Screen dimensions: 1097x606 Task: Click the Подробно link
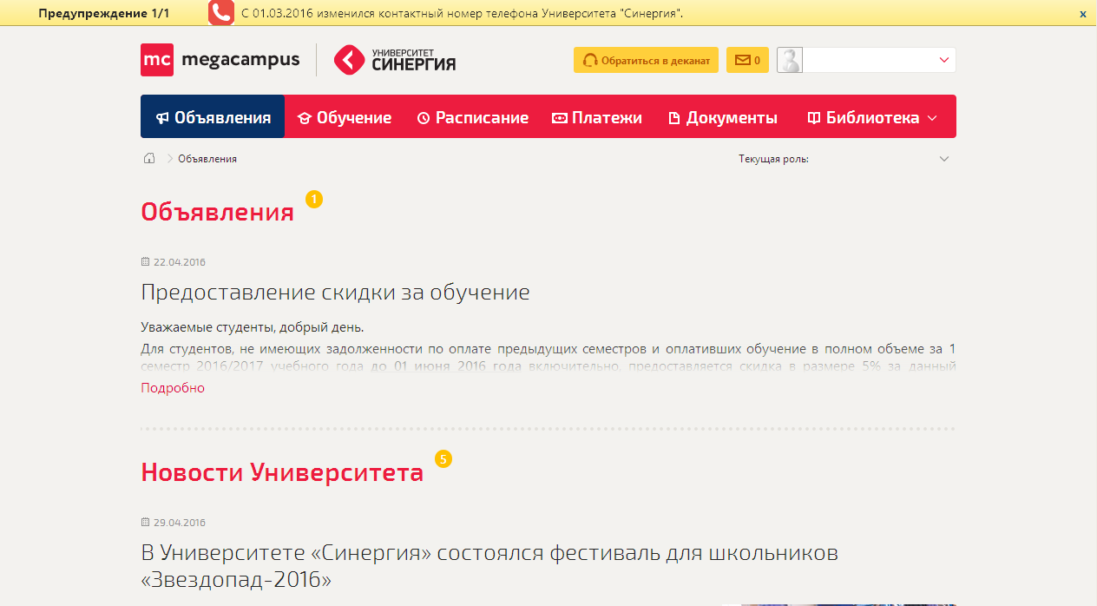tap(173, 388)
